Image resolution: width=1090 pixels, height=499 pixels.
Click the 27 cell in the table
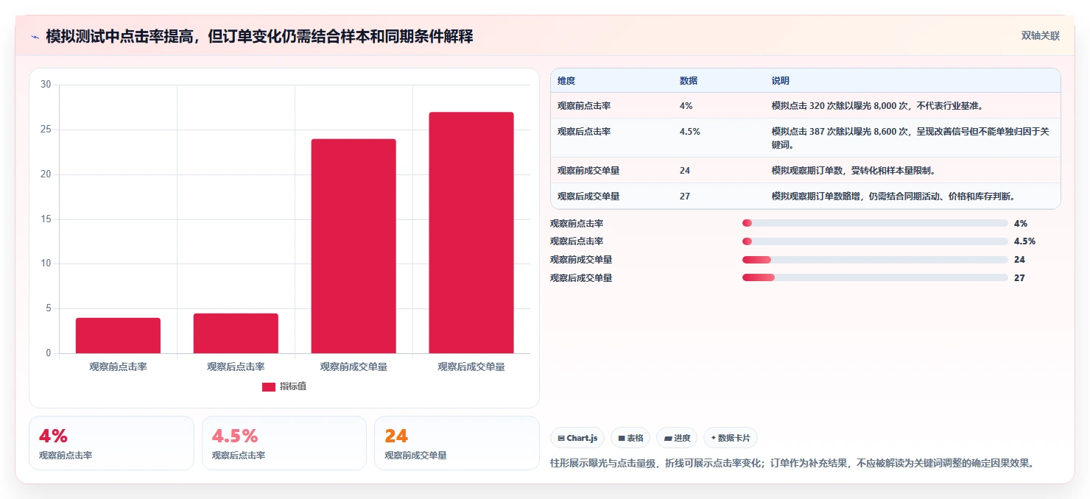pyautogui.click(x=685, y=197)
